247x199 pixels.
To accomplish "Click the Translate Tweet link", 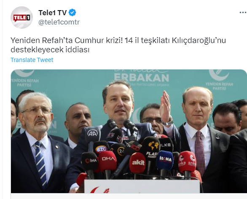I will click(32, 60).
